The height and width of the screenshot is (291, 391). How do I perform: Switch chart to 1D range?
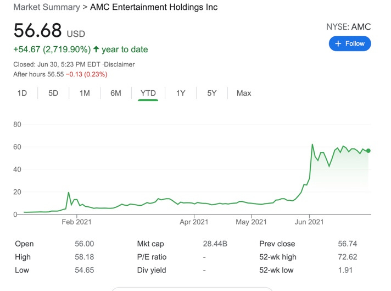[22, 93]
